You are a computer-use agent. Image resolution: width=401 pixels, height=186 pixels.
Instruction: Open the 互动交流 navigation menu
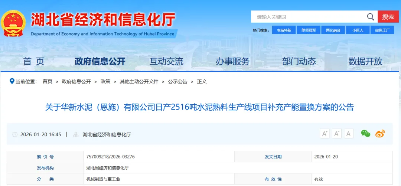pyautogui.click(x=166, y=61)
